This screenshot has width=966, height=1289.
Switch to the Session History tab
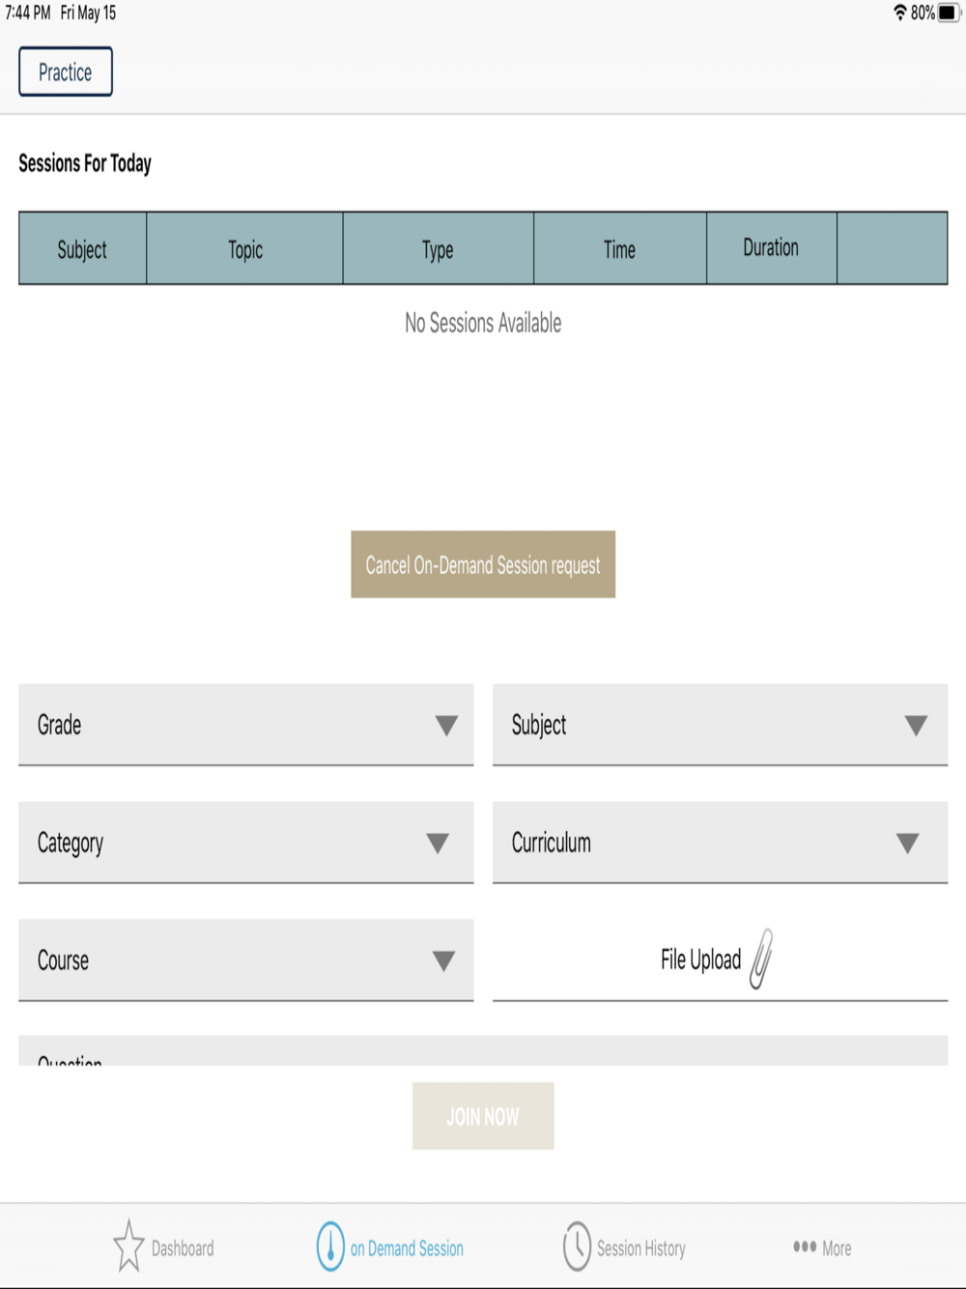[625, 1247]
